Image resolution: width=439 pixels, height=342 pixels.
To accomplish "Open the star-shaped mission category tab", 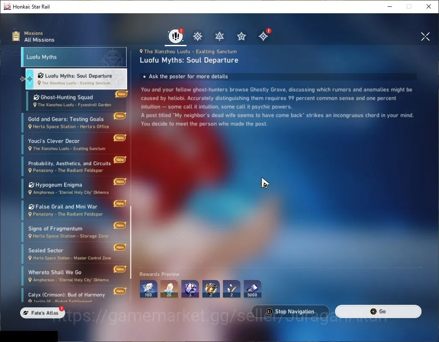I will click(x=241, y=36).
